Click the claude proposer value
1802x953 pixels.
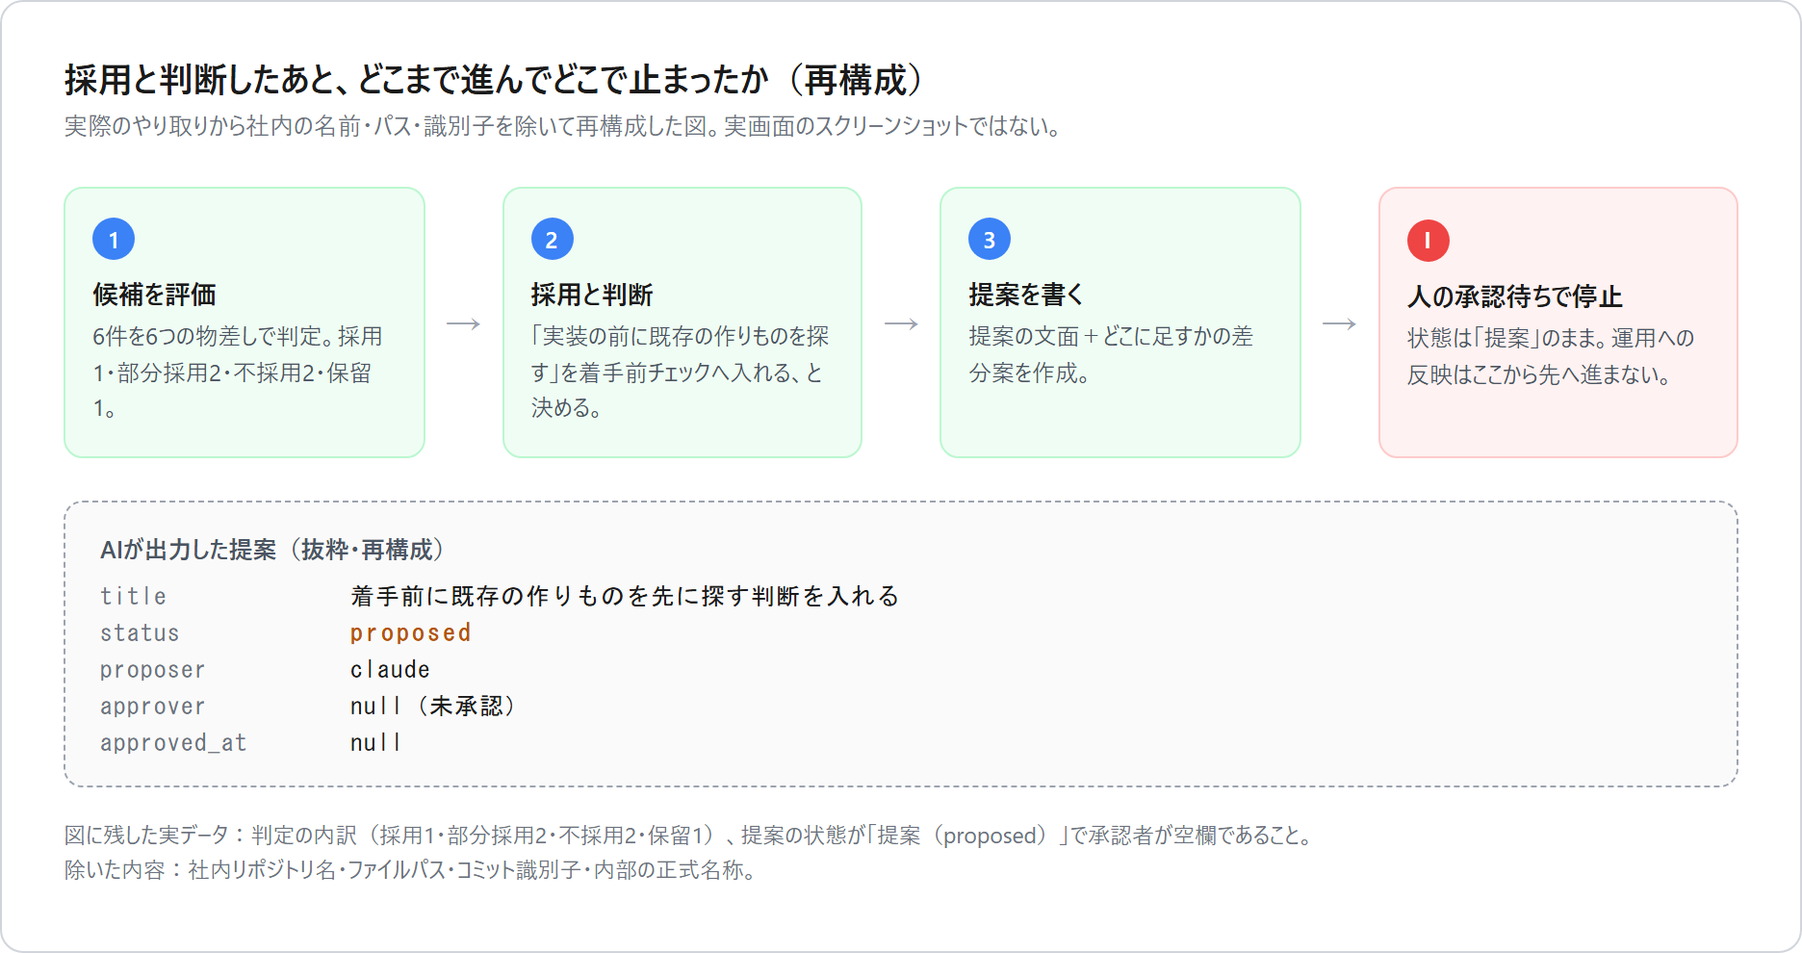pyautogui.click(x=390, y=670)
